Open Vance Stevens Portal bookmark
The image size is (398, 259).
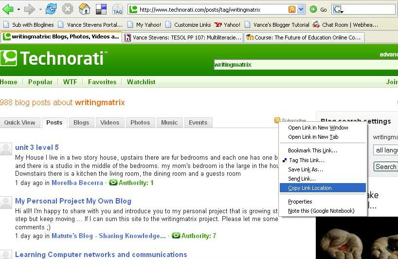90,25
